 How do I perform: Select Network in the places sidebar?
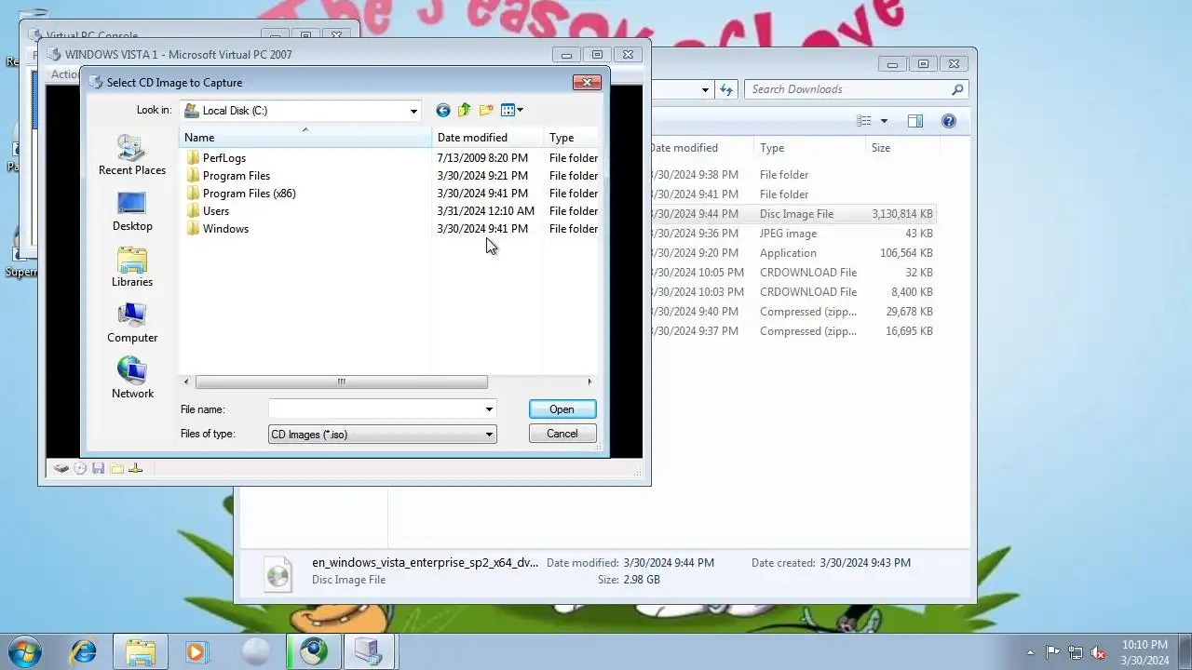point(132,379)
